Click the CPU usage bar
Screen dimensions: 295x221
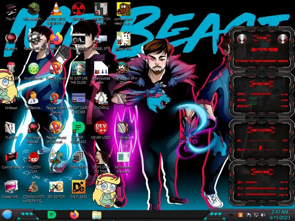[x=261, y=94]
